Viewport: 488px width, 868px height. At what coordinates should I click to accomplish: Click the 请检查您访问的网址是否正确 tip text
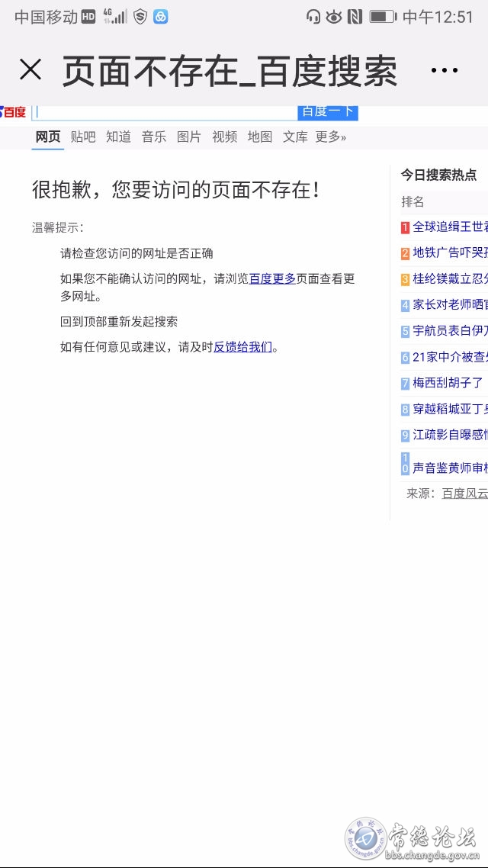coord(136,253)
